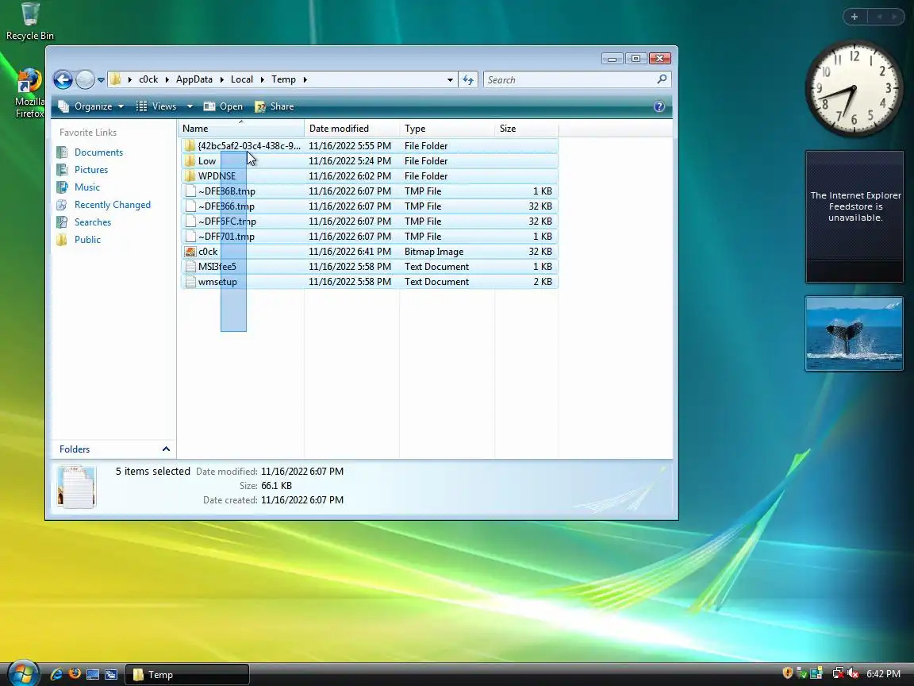The width and height of the screenshot is (914, 686).
Task: Click the muted volume tray icon
Action: click(x=854, y=674)
